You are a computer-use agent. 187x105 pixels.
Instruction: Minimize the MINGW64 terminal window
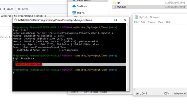(106, 20)
